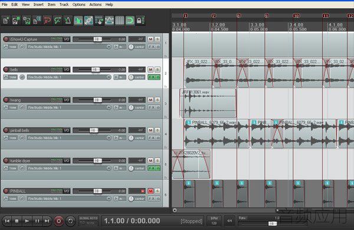Select the JRF013061.wav item on twang track

click(208, 103)
